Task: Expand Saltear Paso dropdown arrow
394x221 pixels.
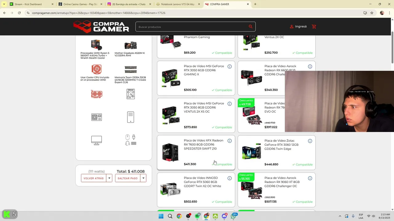Action: pyautogui.click(x=143, y=178)
